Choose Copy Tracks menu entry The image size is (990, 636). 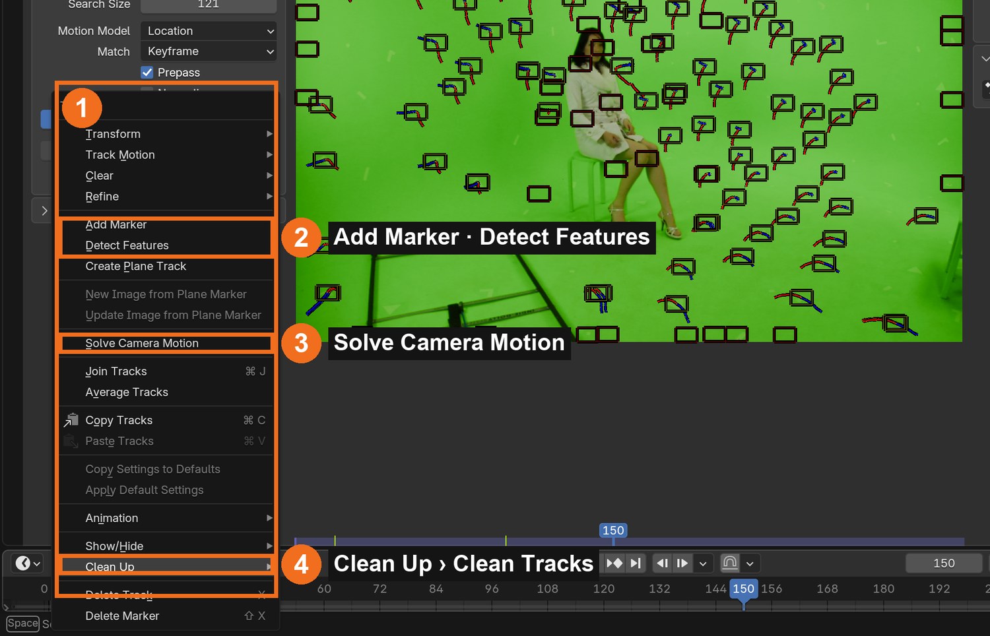167,420
